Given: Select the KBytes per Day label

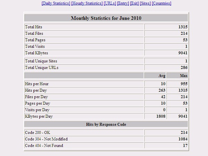Looking at the screenshot, I should click(x=39, y=116).
